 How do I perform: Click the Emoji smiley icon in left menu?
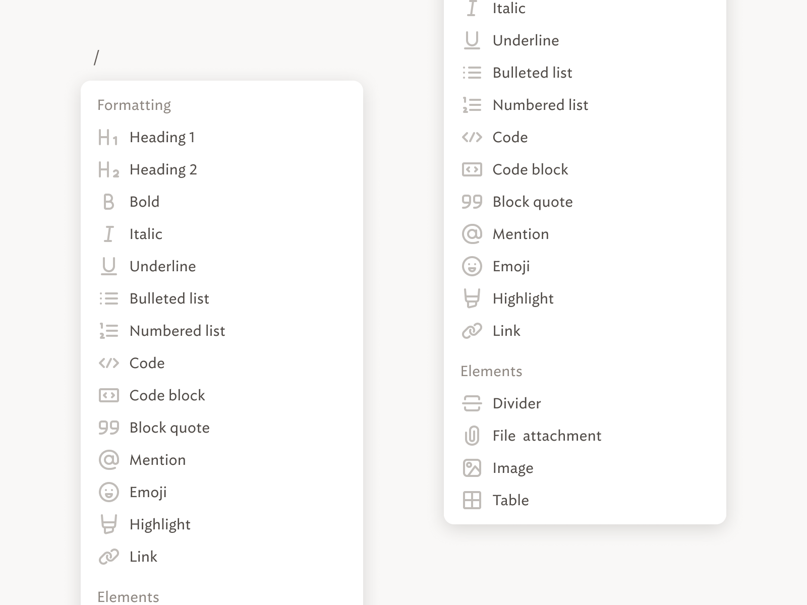[108, 493]
